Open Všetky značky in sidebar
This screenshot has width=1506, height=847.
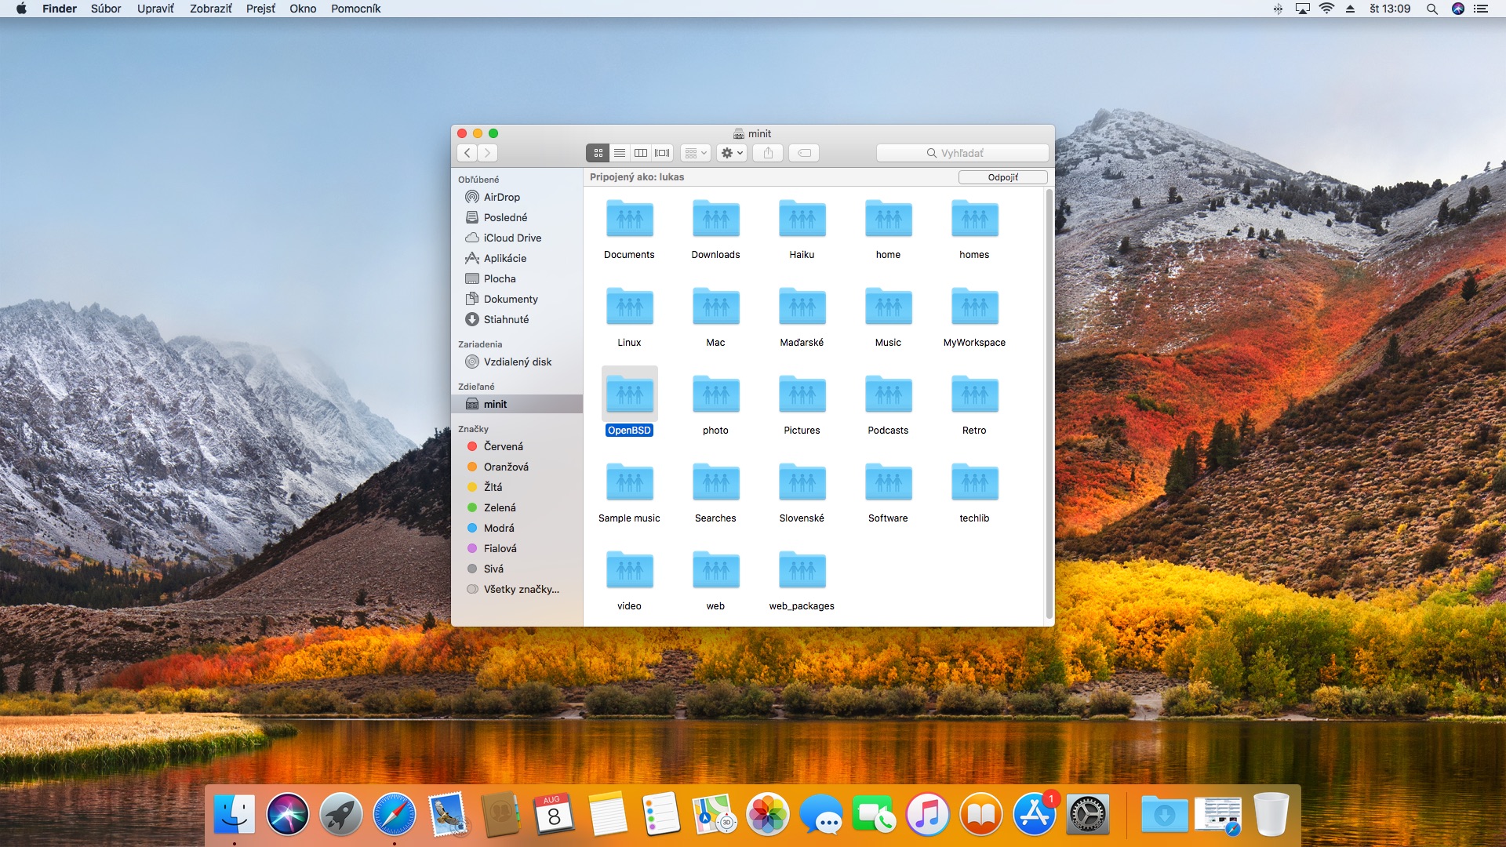(x=517, y=589)
